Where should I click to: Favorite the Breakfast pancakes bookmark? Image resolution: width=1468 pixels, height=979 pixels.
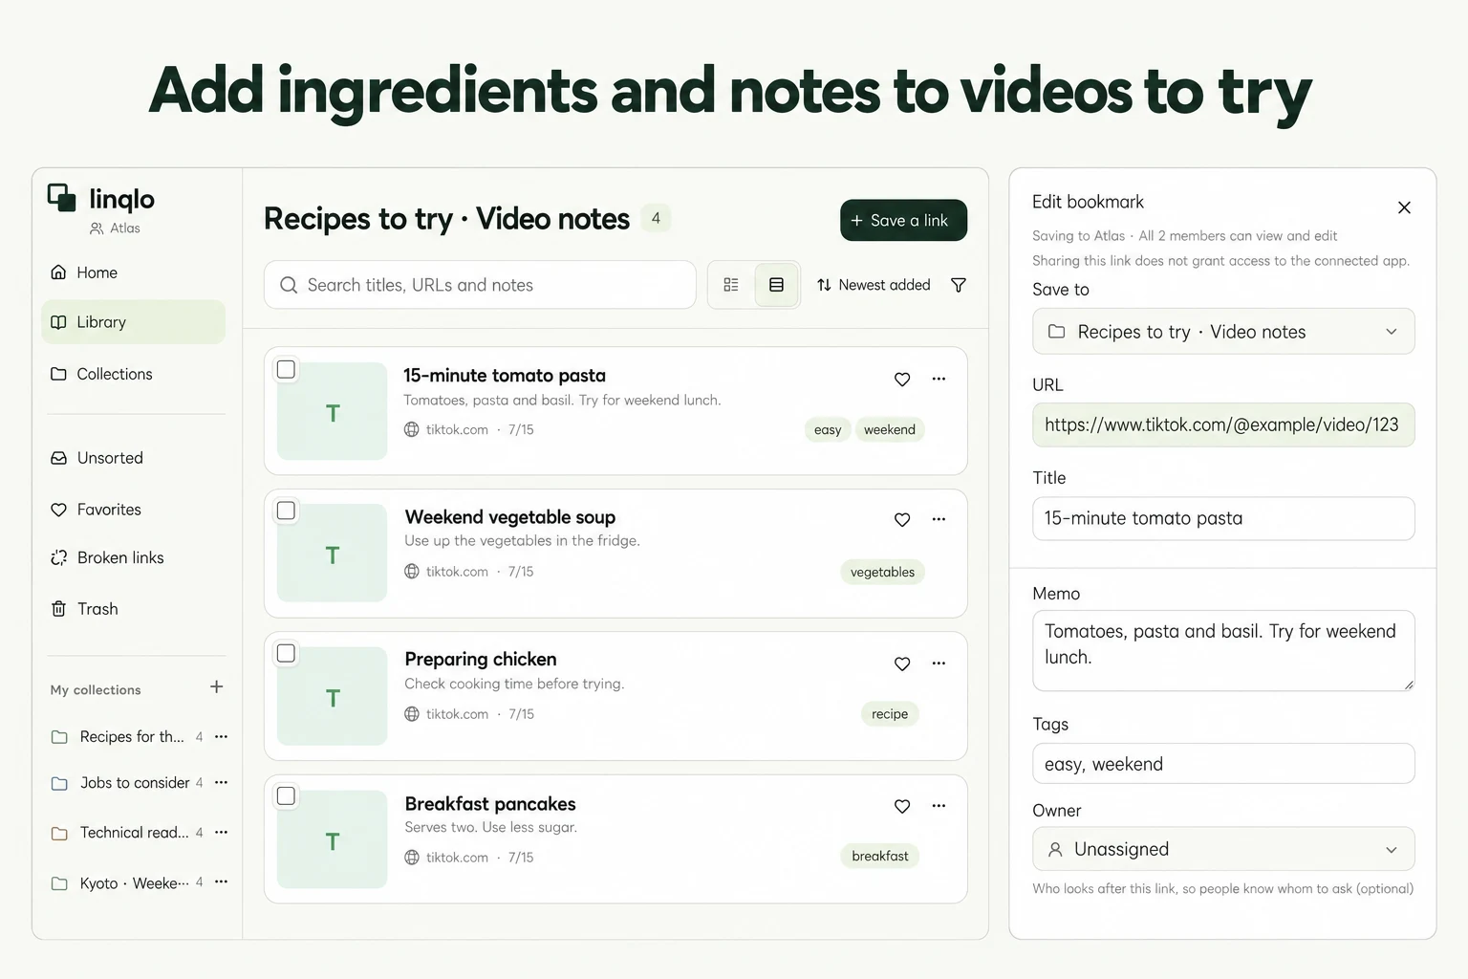(x=902, y=806)
